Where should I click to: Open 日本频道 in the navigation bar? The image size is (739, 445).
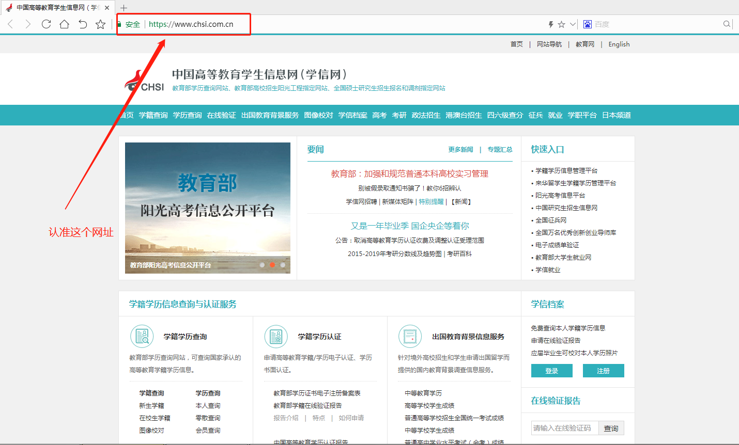617,115
